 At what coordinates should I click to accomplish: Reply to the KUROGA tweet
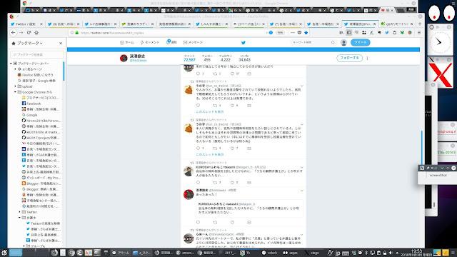199,183
